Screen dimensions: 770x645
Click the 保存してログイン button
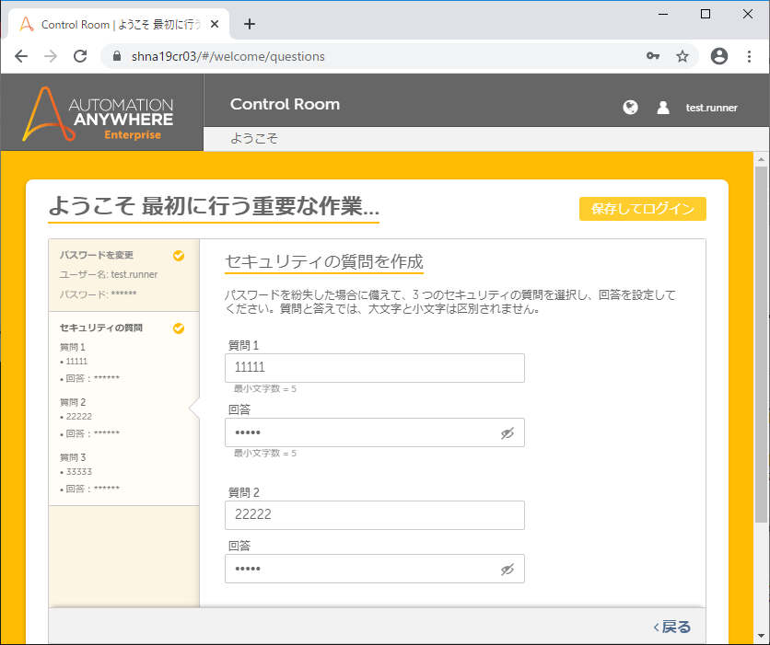pyautogui.click(x=642, y=209)
